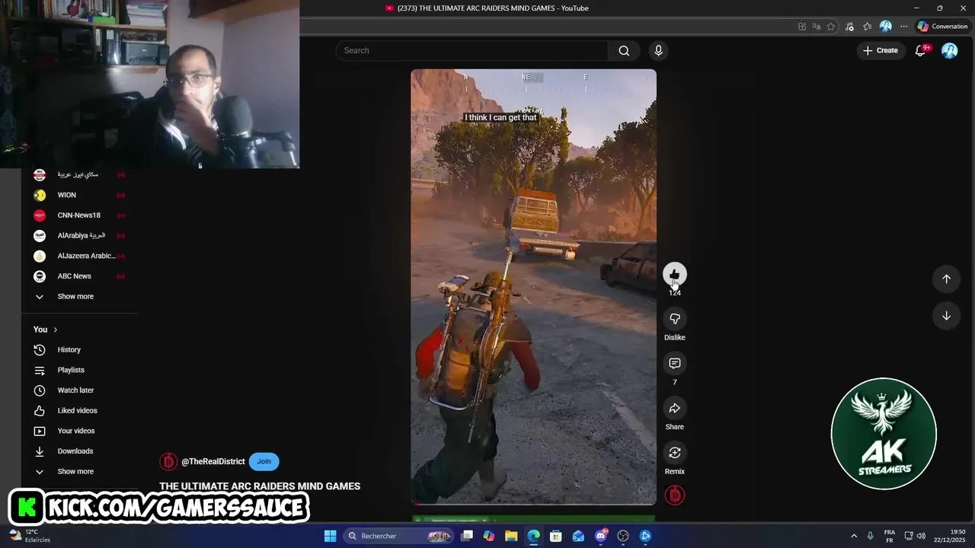Open the comments on the Short
Viewport: 975px width, 548px height.
click(x=674, y=364)
